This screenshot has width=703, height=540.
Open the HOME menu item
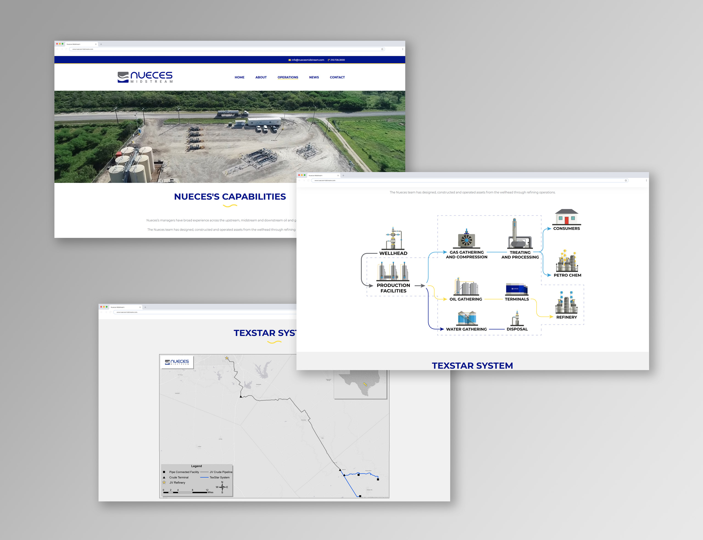coord(239,77)
